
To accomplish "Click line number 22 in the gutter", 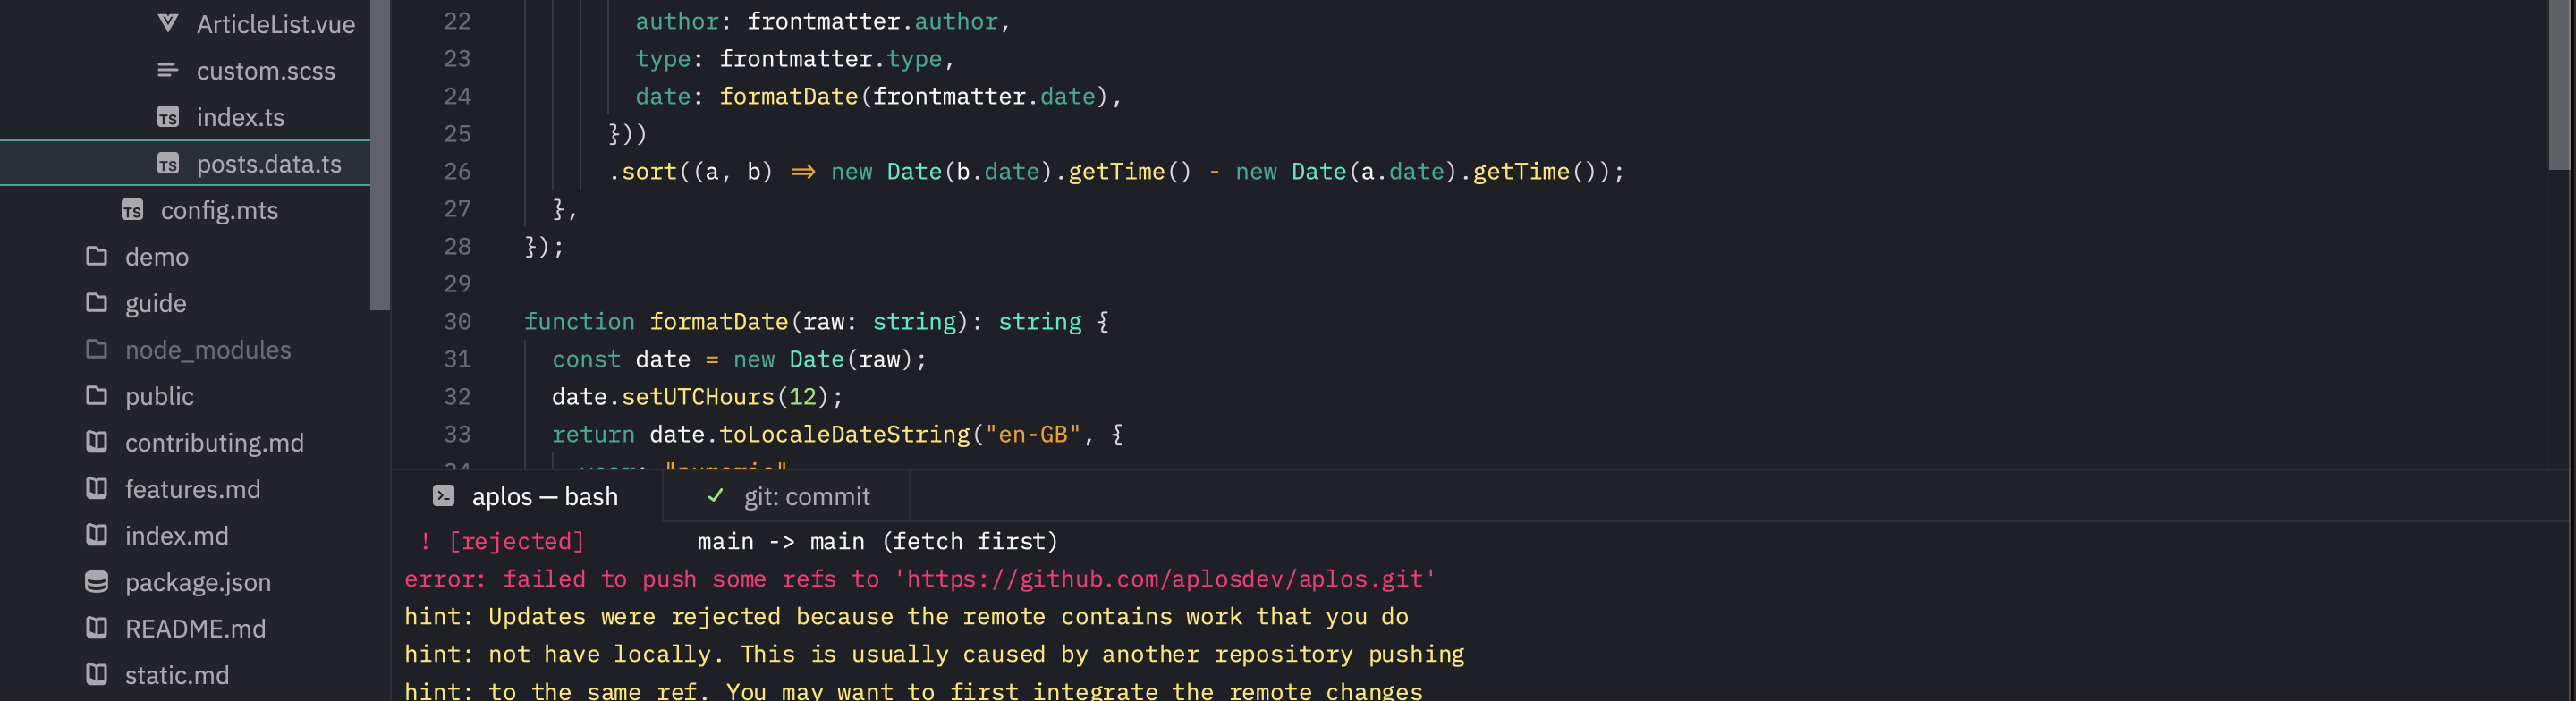I will [457, 21].
